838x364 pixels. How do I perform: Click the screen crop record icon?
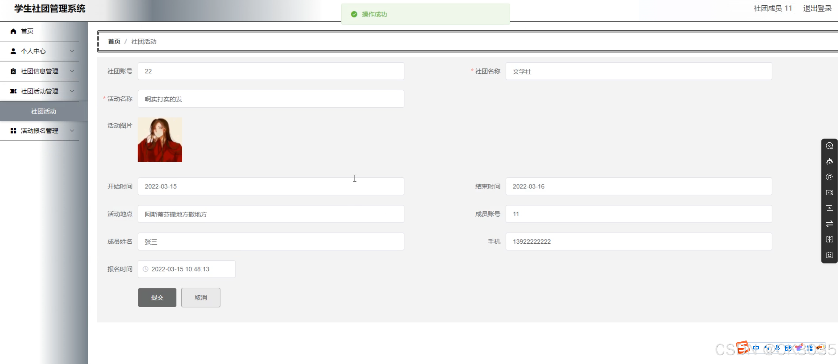829,208
